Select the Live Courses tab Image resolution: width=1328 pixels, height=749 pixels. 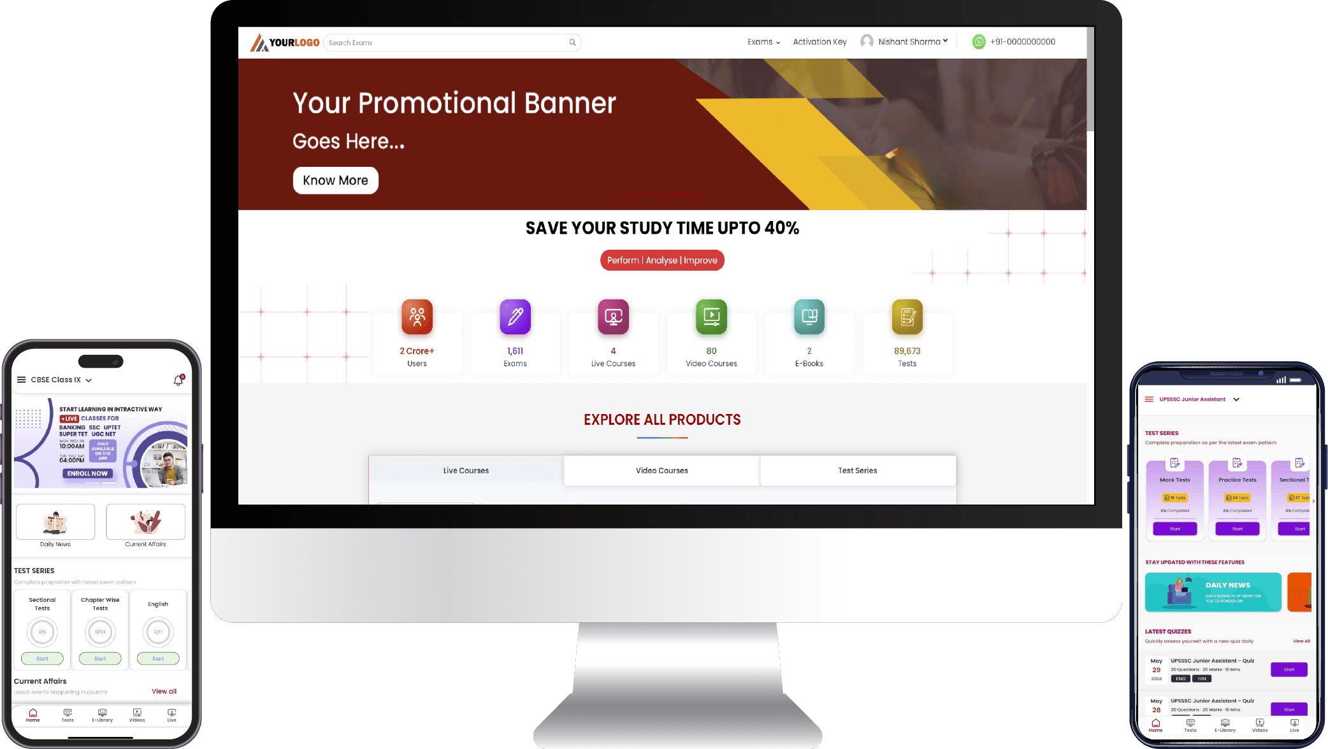click(465, 470)
